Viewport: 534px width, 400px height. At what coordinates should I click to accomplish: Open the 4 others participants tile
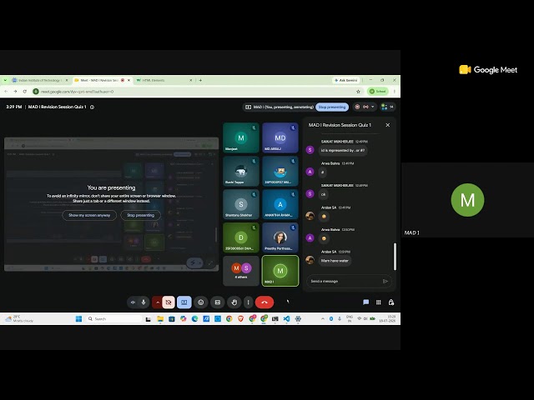point(241,271)
